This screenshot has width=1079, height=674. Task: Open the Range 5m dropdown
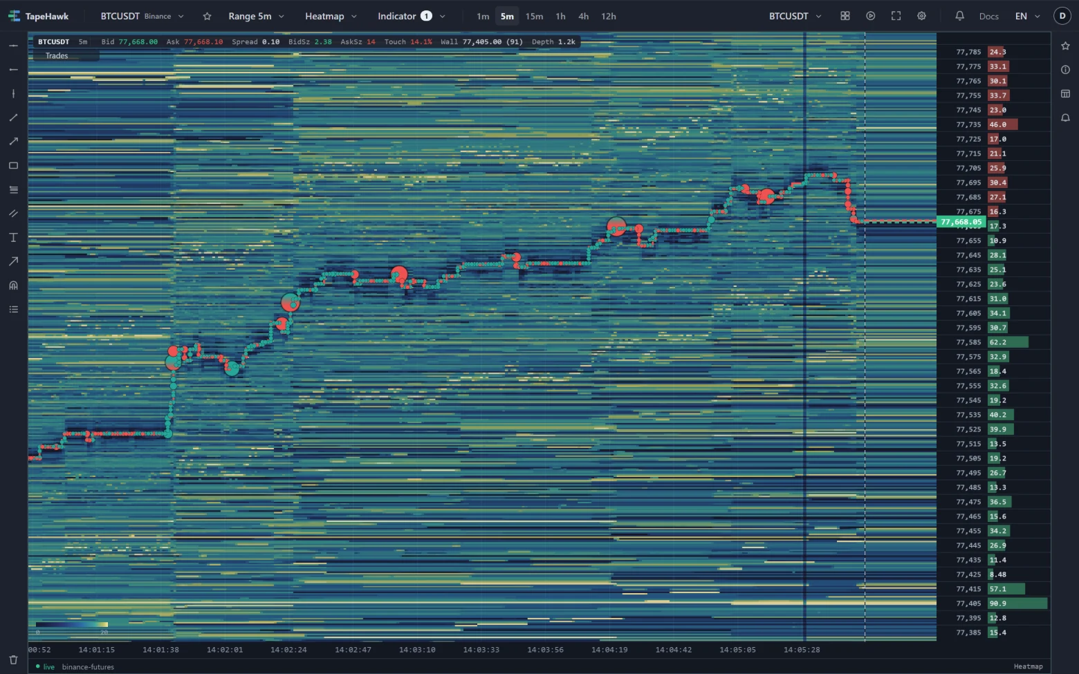tap(257, 16)
